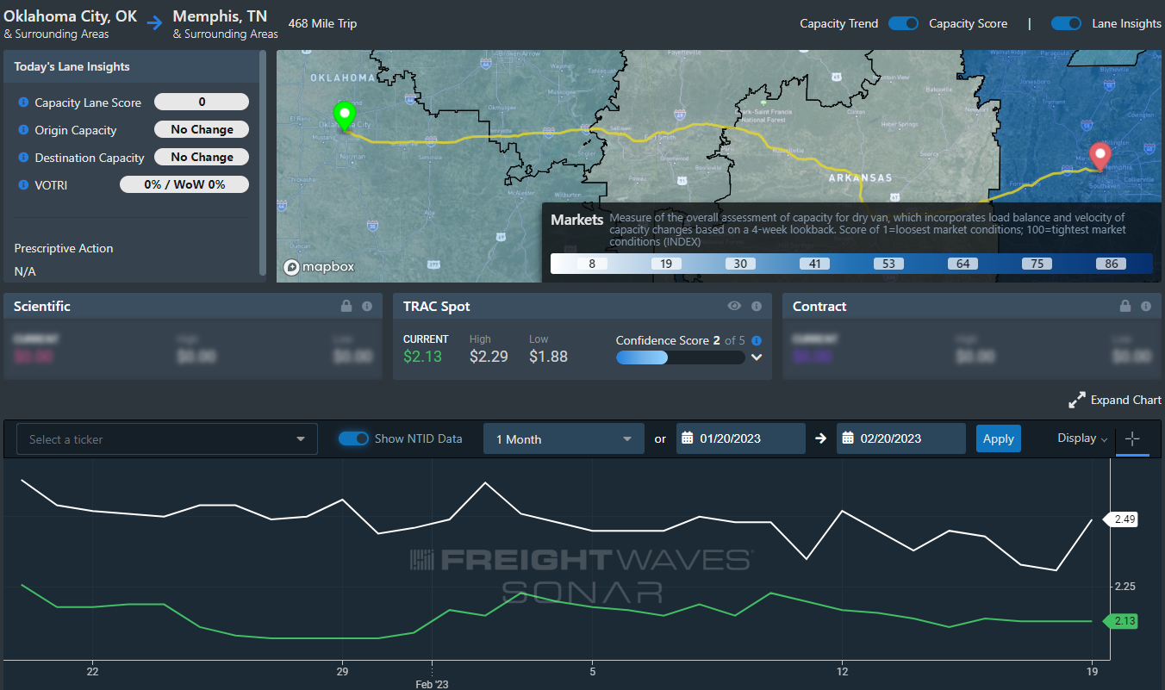The height and width of the screenshot is (690, 1165).
Task: Click the TRAC Spot low value $1.88
Action: click(549, 357)
